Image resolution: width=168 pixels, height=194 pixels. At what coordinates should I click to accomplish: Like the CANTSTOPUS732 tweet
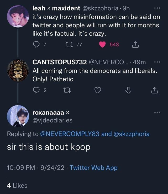pyautogui.click(x=98, y=90)
